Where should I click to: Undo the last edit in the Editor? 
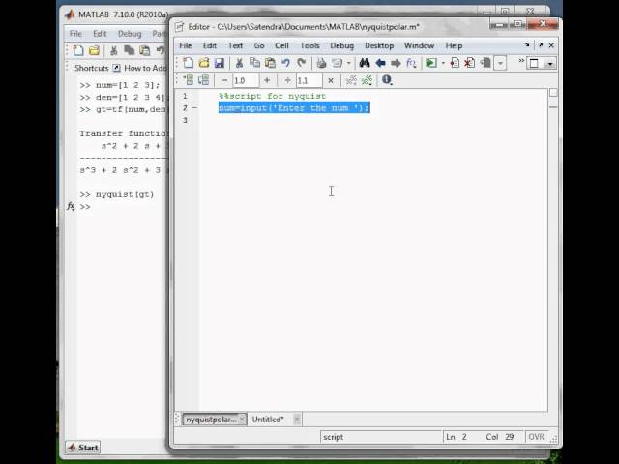286,63
